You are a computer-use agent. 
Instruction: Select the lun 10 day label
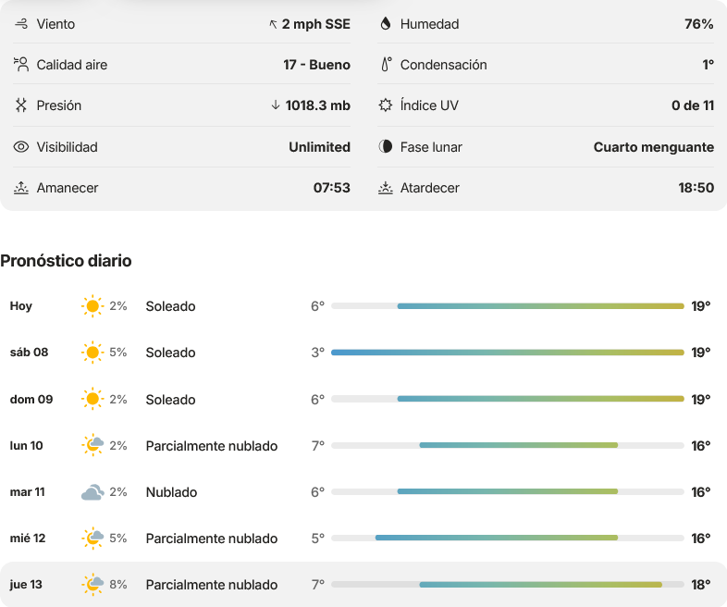26,446
